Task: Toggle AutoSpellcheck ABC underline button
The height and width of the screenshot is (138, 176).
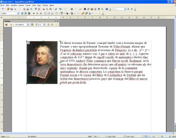Action: pos(39,9)
